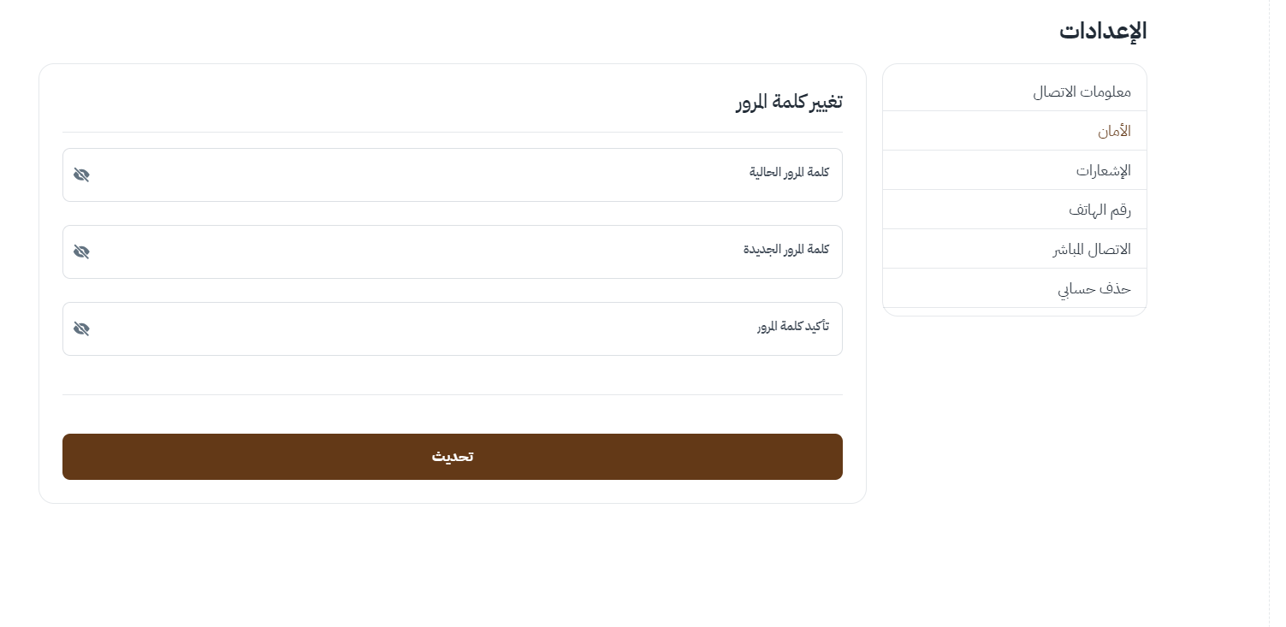Select the الأمان item in the sidebar

pyautogui.click(x=1114, y=131)
